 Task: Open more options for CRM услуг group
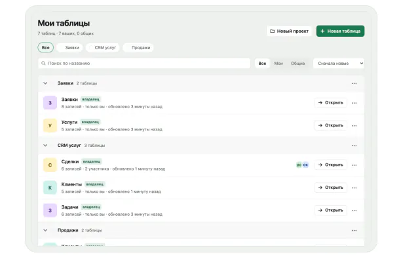point(354,146)
